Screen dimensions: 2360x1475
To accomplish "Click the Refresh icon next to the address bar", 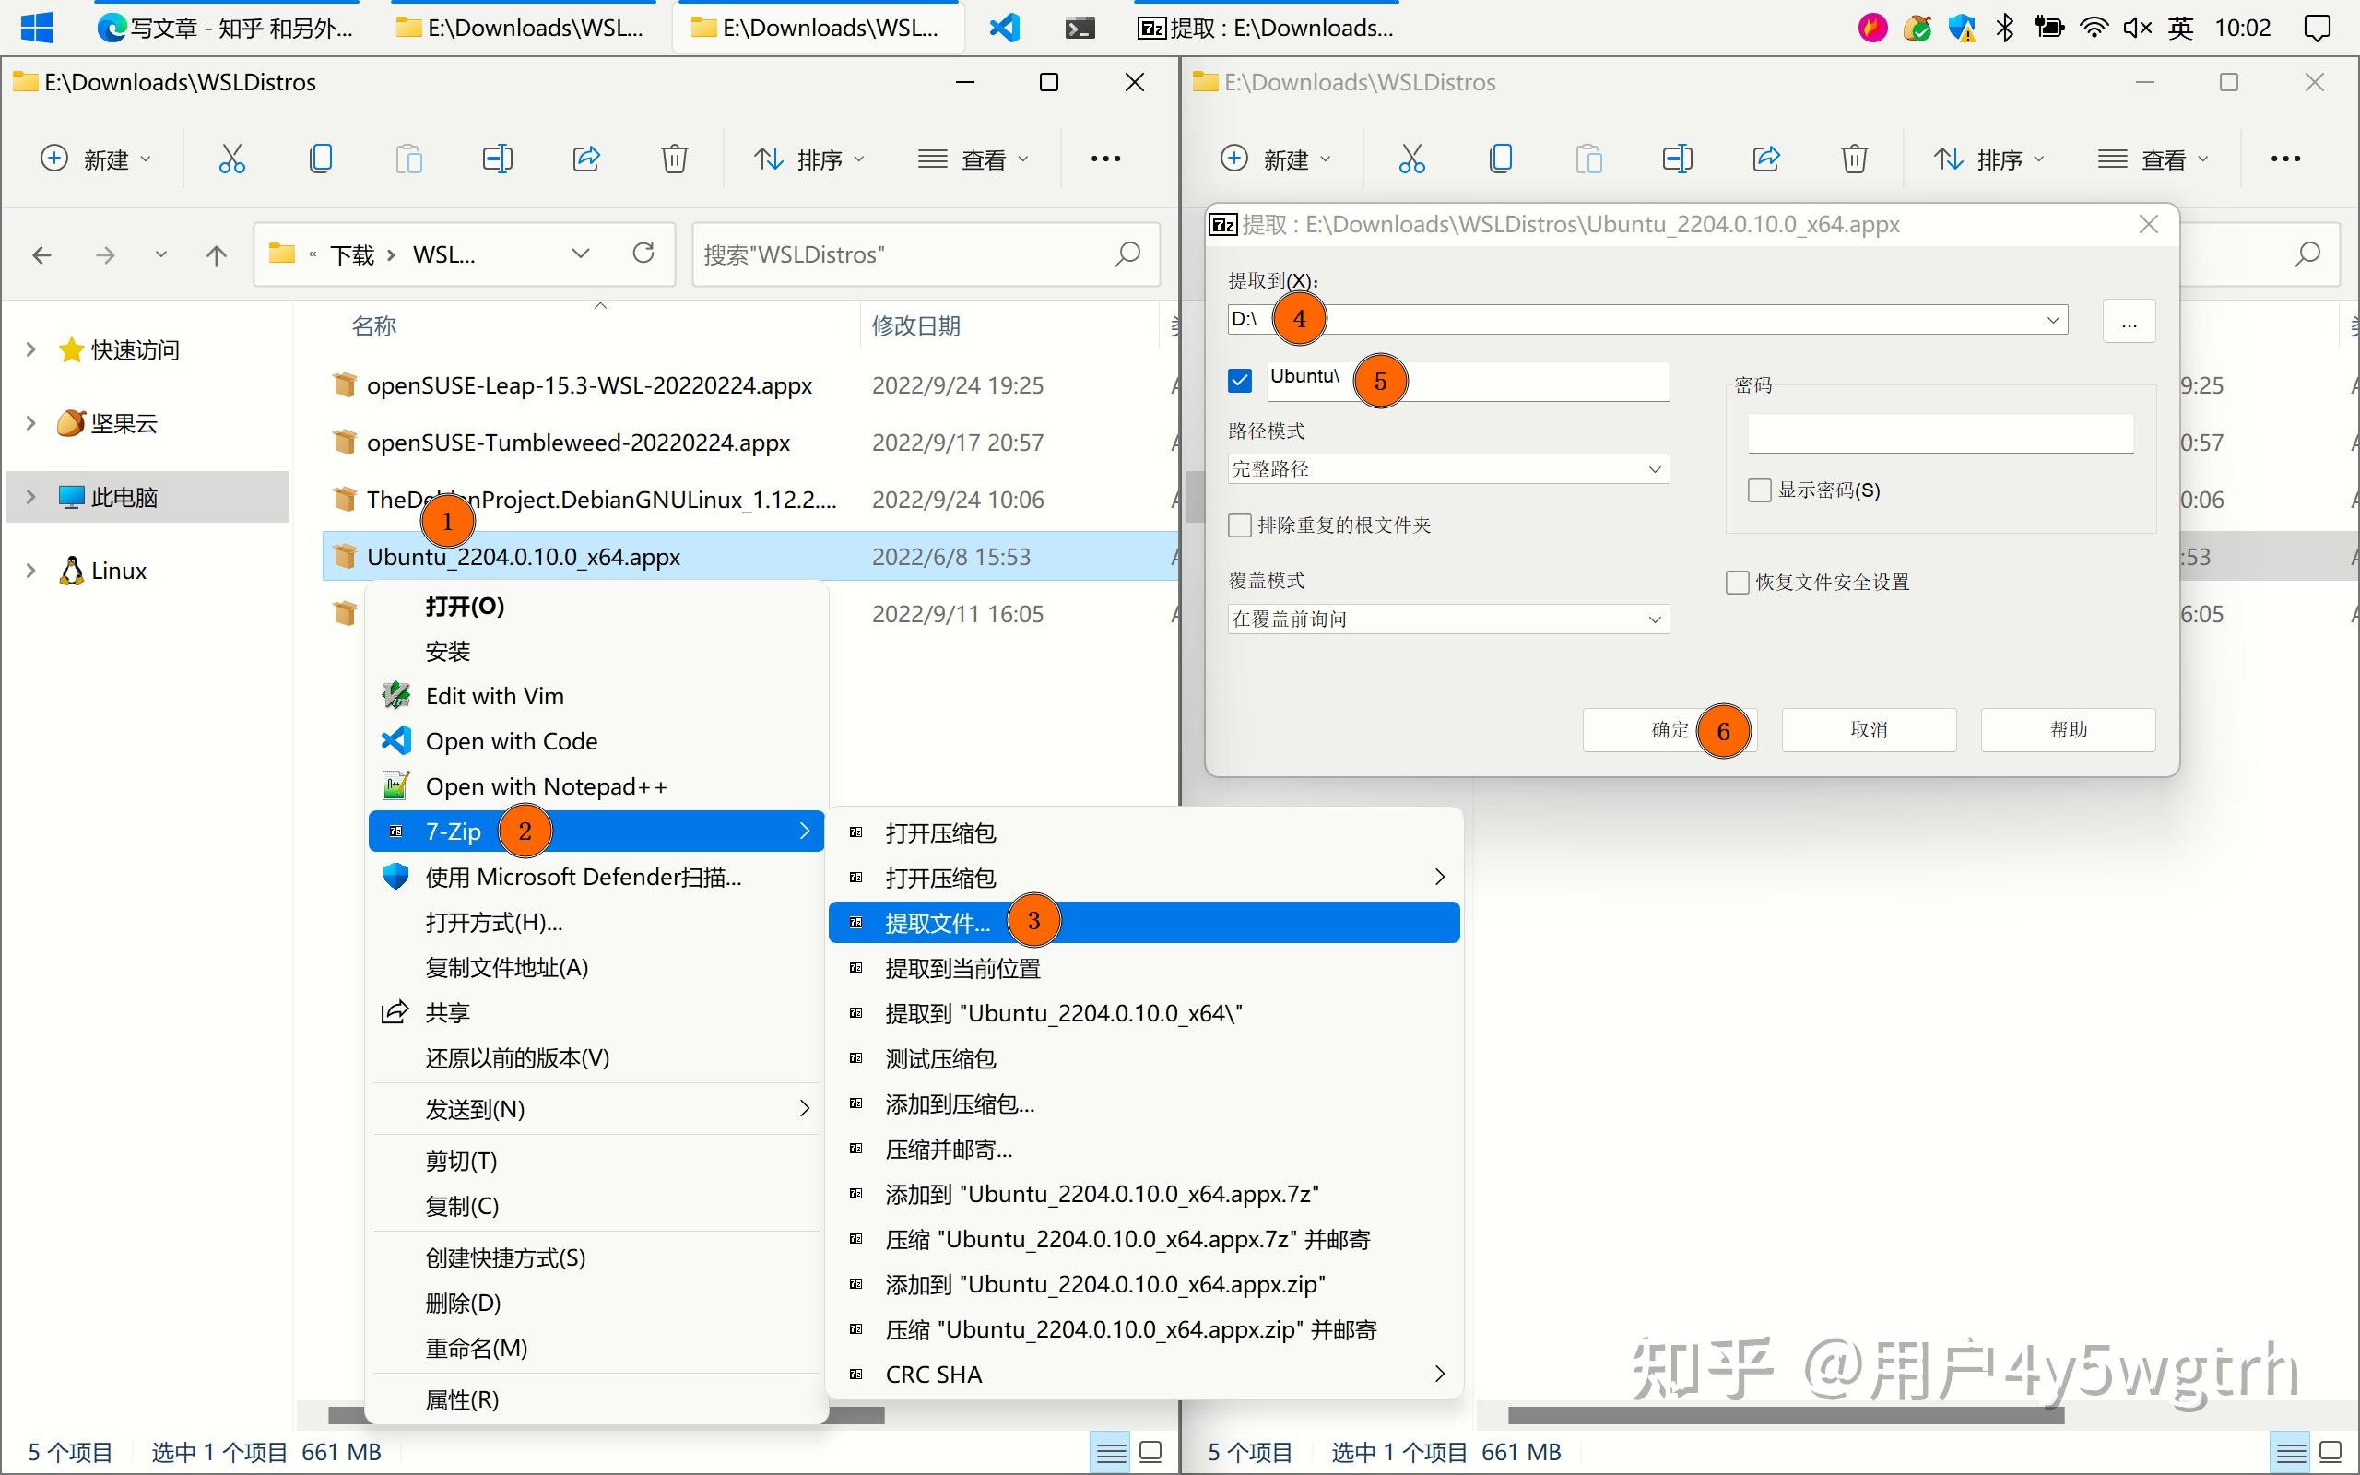I will (643, 254).
